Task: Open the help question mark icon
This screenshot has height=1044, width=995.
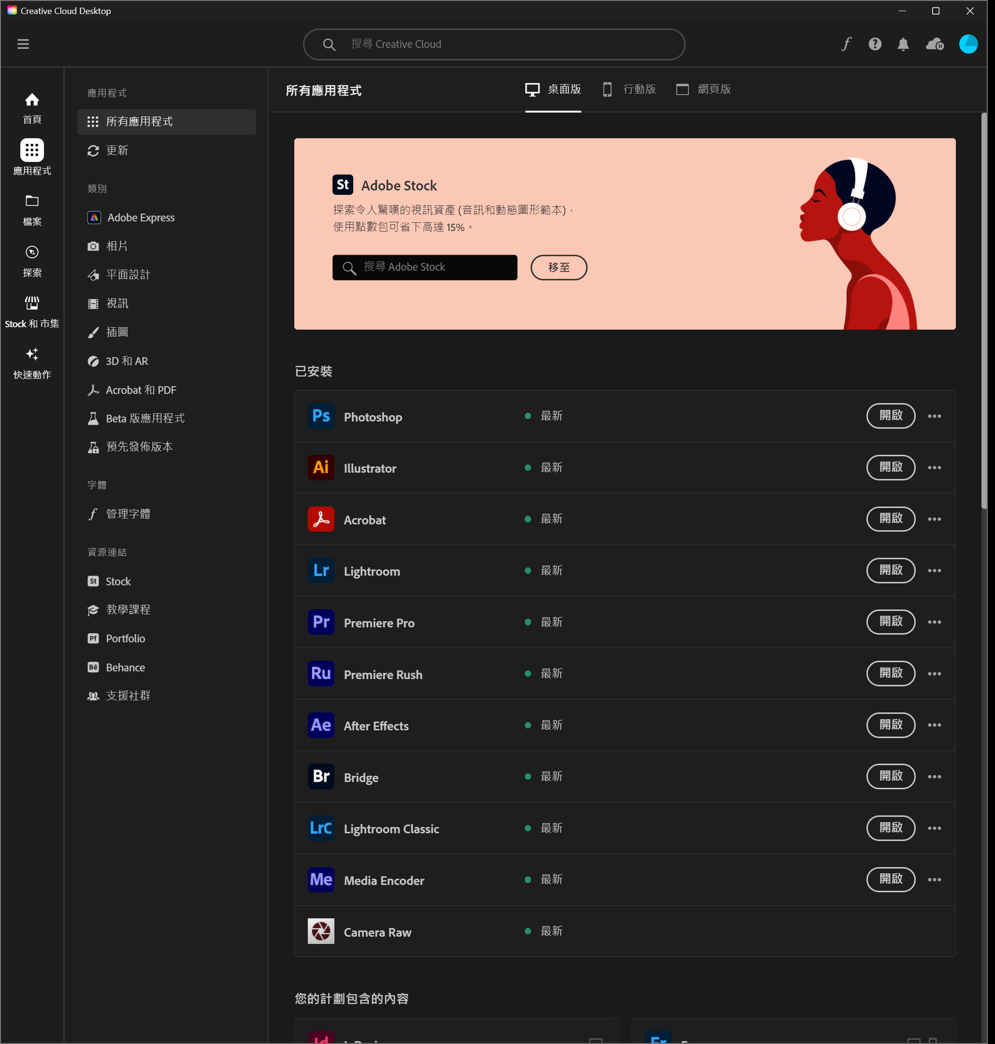Action: click(875, 44)
